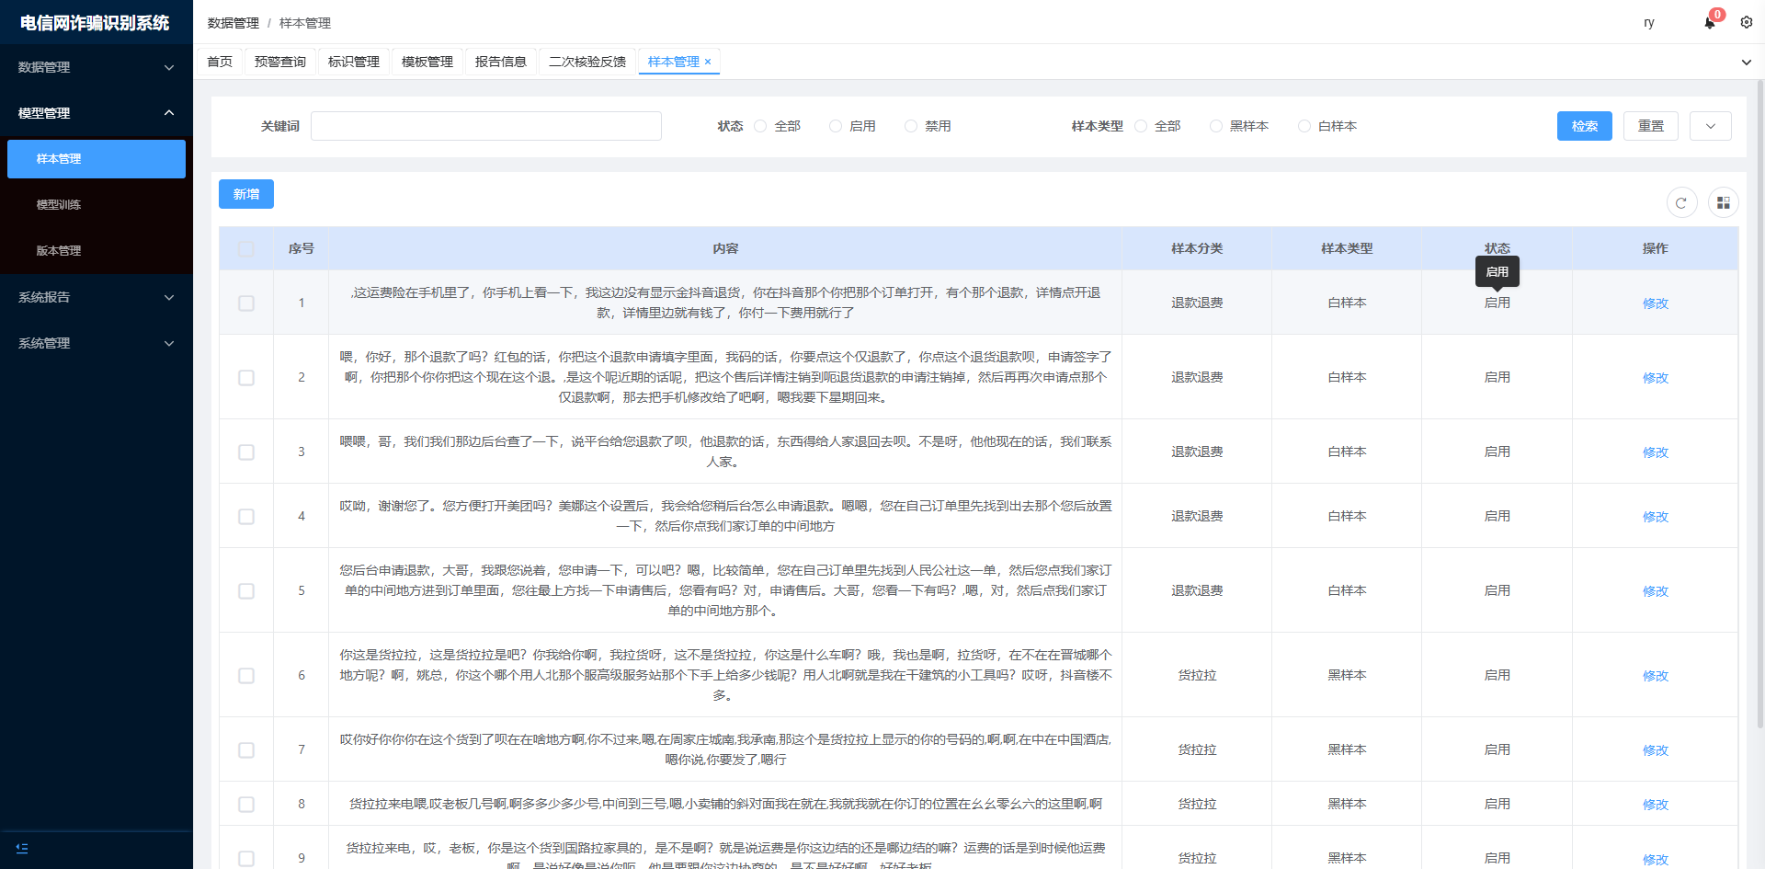This screenshot has height=869, width=1765.
Task: Close the 样本管理 tab with the x icon
Action: pyautogui.click(x=708, y=63)
